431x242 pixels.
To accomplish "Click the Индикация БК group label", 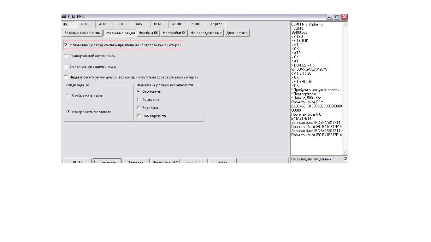I will [x=78, y=85].
